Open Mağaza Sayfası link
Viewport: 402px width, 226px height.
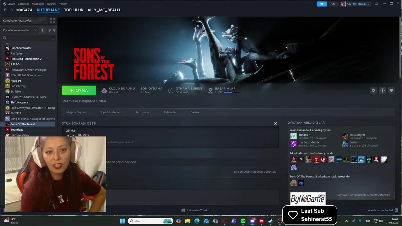pos(76,112)
